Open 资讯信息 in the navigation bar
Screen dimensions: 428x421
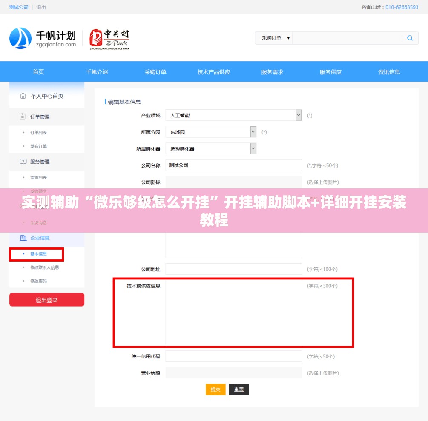(389, 72)
